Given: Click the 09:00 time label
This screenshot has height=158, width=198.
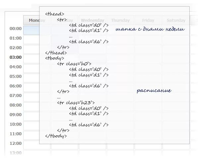Looking at the screenshot, I should coord(16,114).
